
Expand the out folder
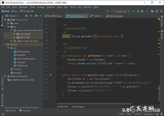tap(8, 45)
